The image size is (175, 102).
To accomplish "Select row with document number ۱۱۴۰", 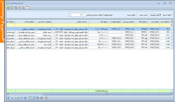I will (90, 35).
